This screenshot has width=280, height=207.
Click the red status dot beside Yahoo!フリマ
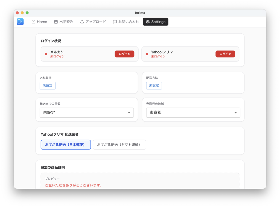(147, 54)
